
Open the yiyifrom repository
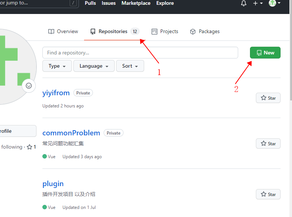[56, 93]
